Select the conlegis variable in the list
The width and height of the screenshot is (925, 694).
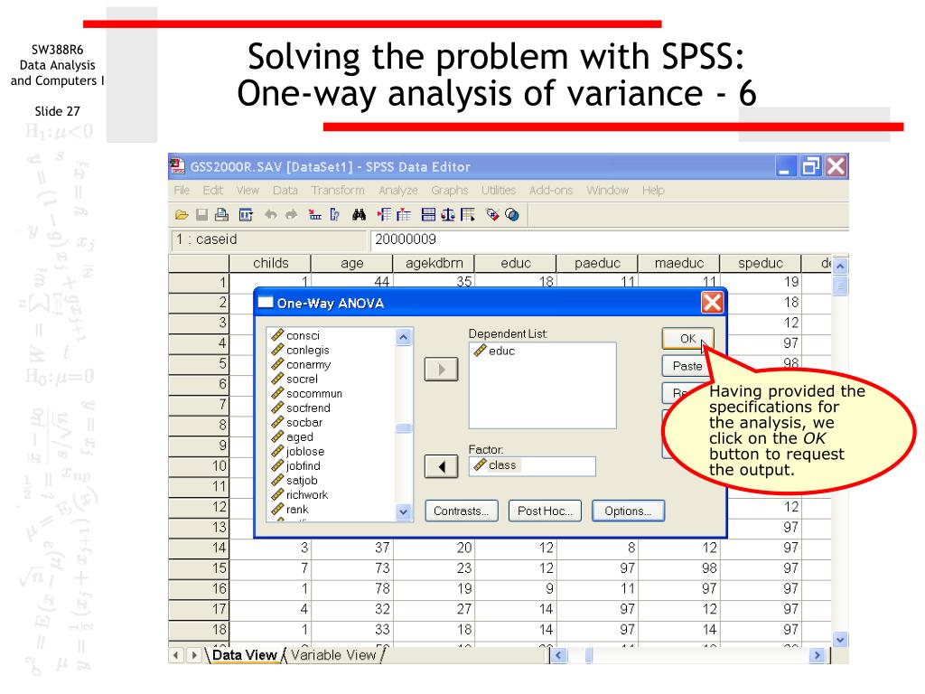click(x=300, y=350)
